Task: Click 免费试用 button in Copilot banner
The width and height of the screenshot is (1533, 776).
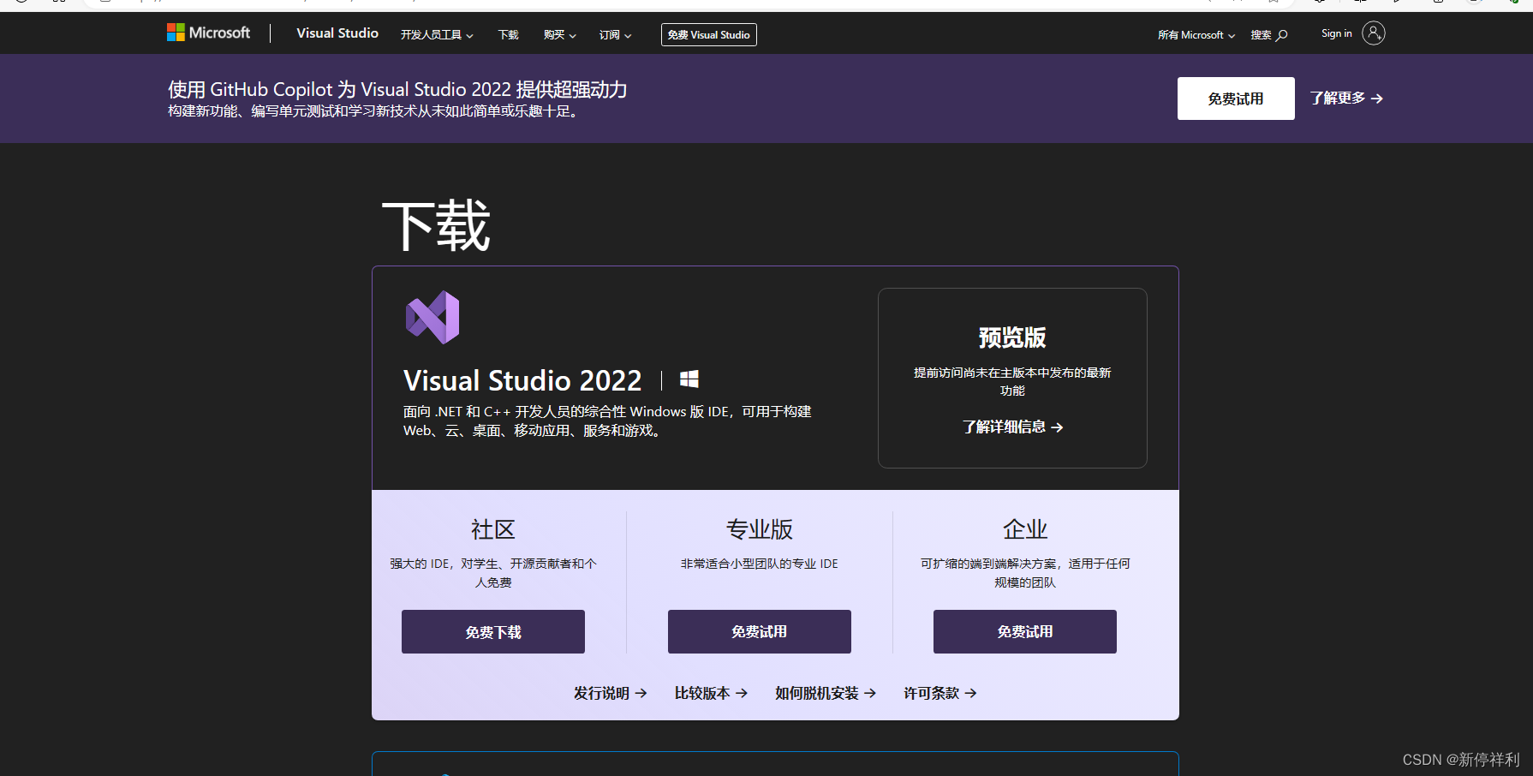Action: (x=1236, y=98)
